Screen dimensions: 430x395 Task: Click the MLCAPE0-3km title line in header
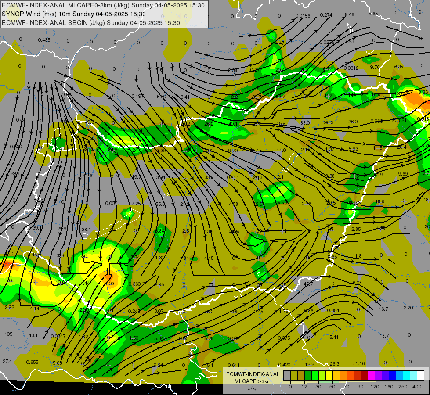(103, 5)
